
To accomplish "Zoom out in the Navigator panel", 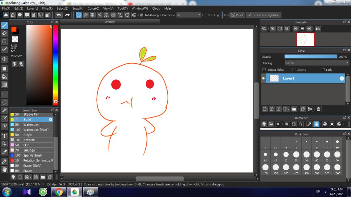I will pos(287,29).
